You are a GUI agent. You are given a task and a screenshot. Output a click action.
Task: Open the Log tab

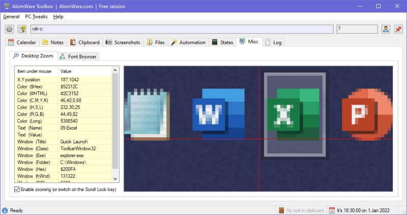(274, 42)
